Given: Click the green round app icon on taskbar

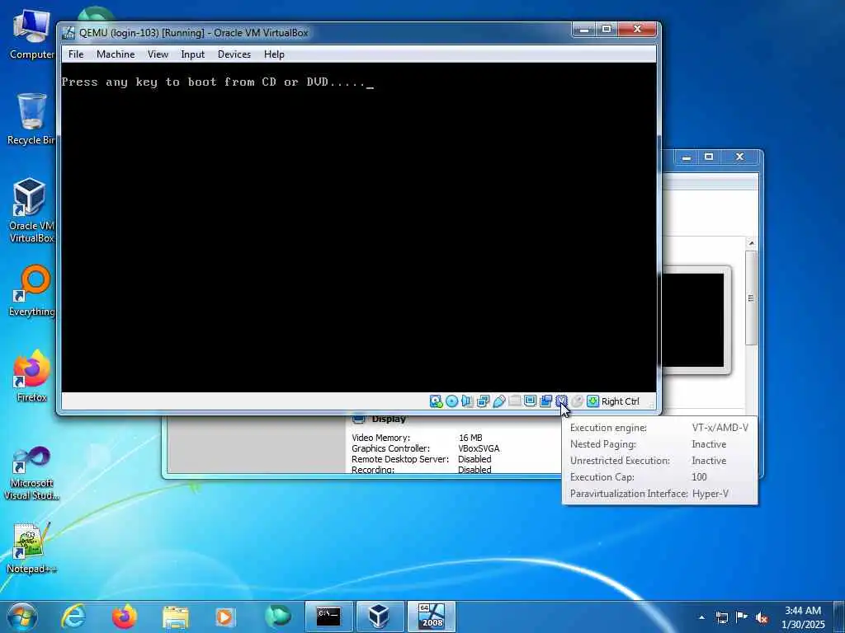Looking at the screenshot, I should (x=277, y=616).
